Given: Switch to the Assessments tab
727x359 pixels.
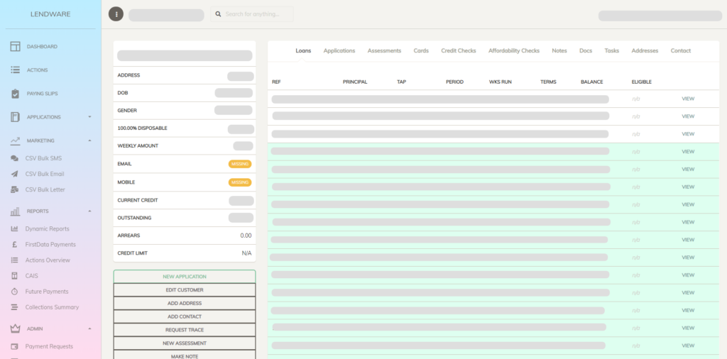Looking at the screenshot, I should pyautogui.click(x=384, y=51).
